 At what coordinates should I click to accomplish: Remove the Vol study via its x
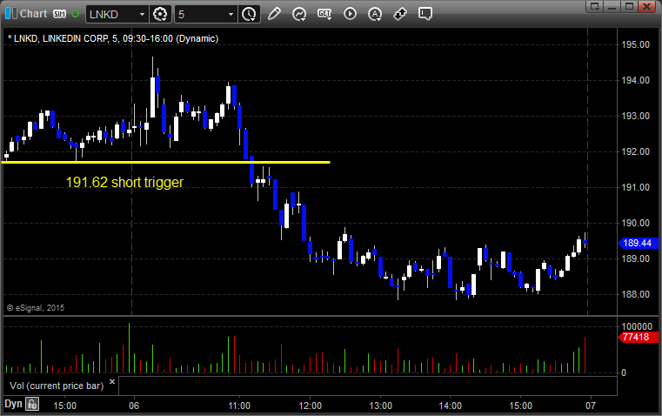click(x=112, y=382)
